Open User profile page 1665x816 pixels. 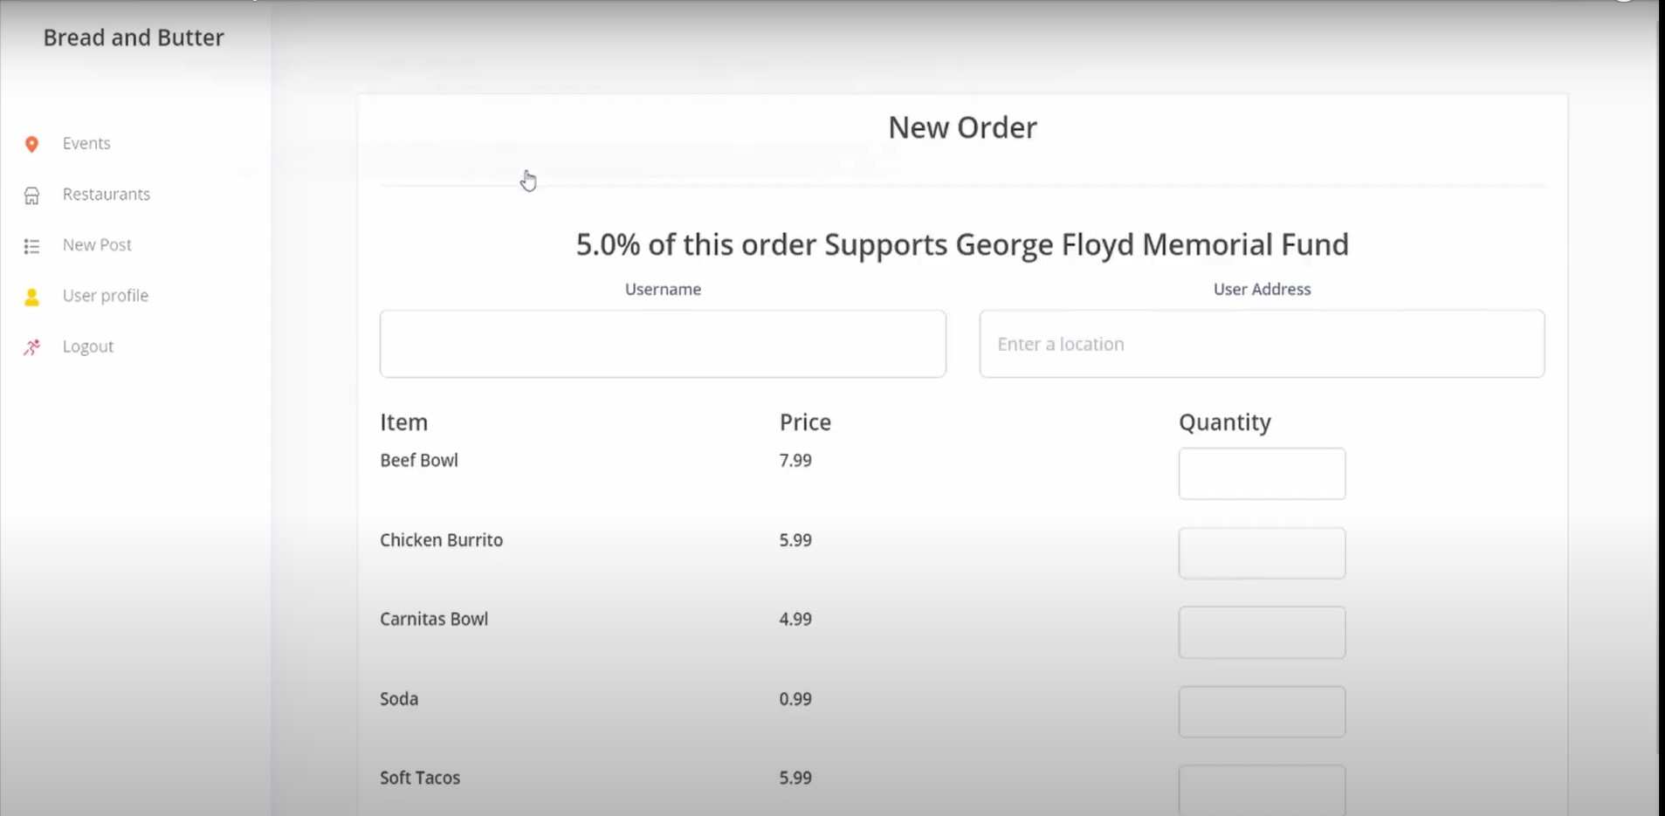pos(105,295)
